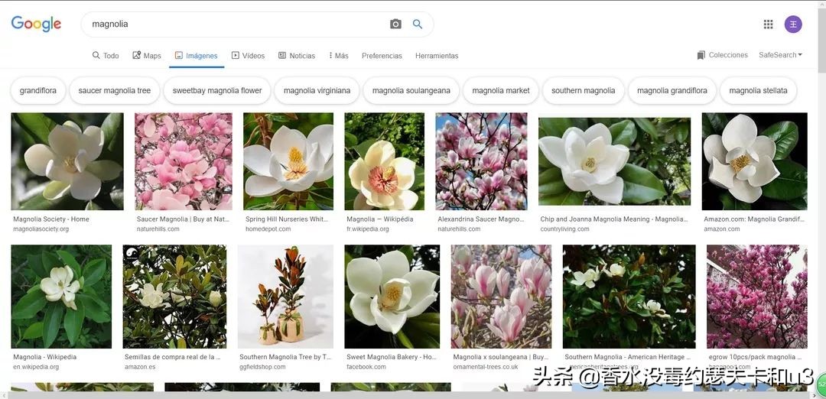Select the Imágenes tab
The width and height of the screenshot is (826, 399).
(x=197, y=55)
